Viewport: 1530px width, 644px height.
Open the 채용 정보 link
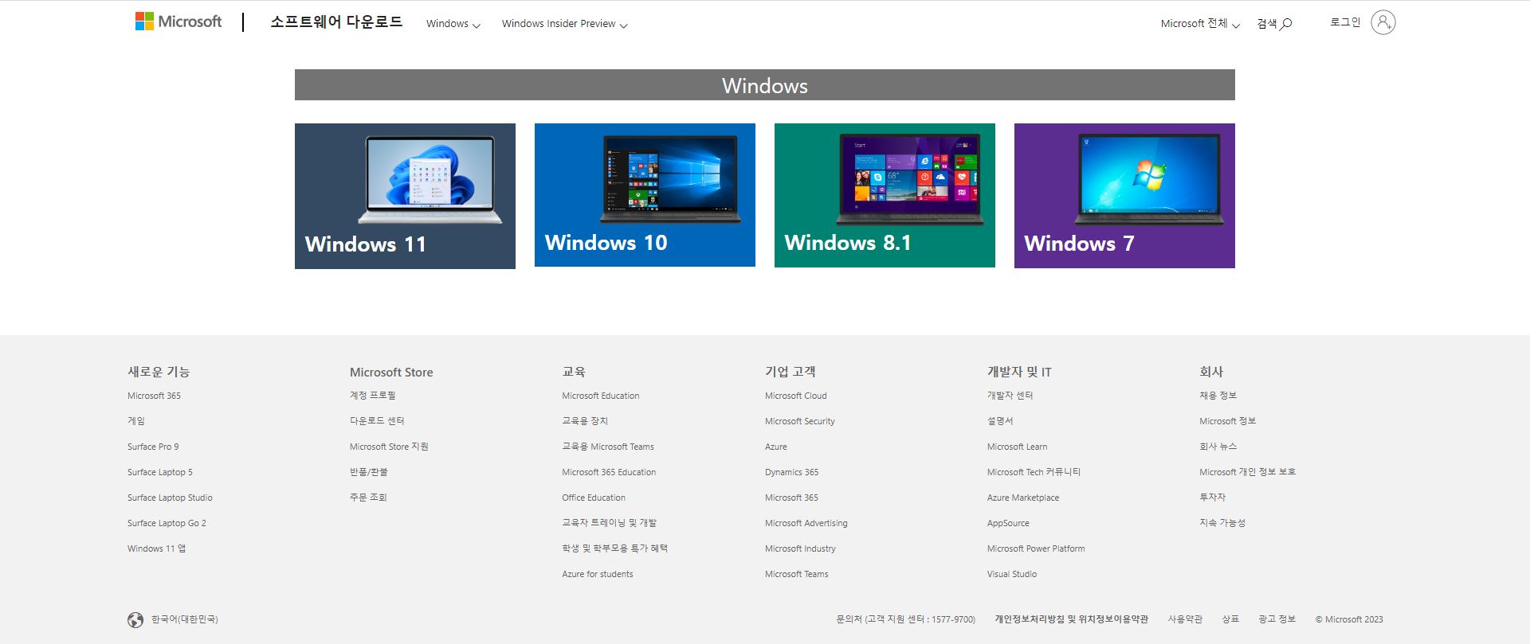pyautogui.click(x=1218, y=396)
